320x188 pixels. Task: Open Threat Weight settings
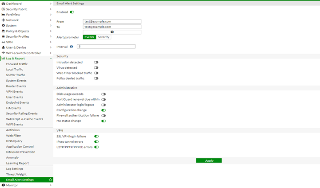[x=16, y=174]
